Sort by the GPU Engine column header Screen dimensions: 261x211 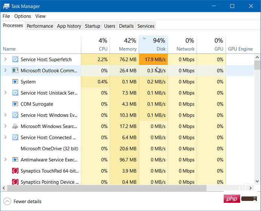240,49
